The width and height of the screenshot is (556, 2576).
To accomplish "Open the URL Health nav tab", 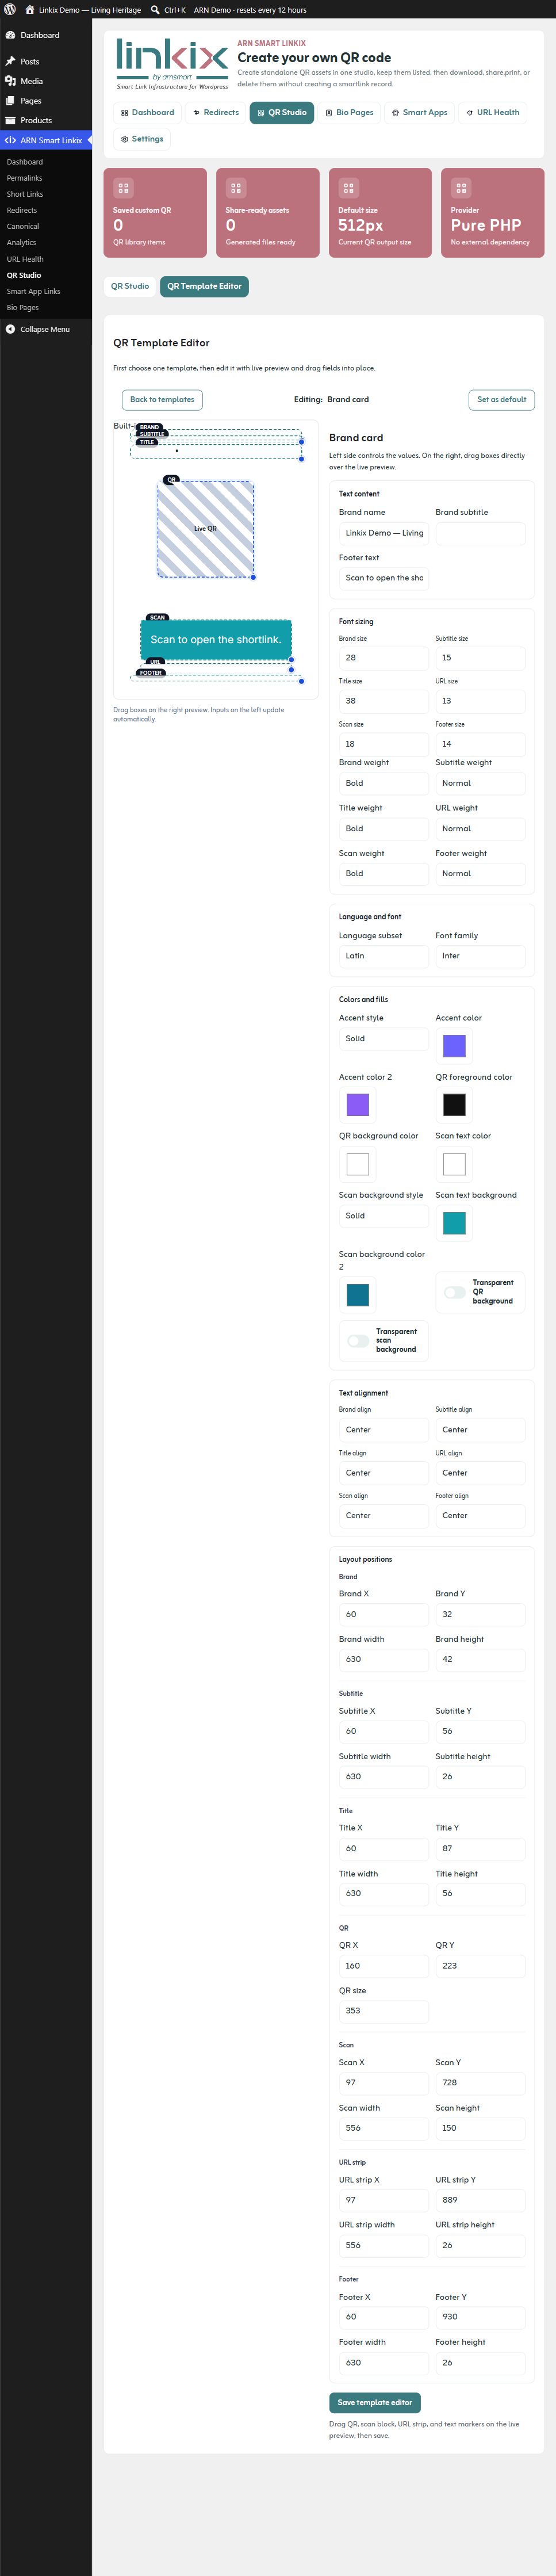I will tap(493, 113).
